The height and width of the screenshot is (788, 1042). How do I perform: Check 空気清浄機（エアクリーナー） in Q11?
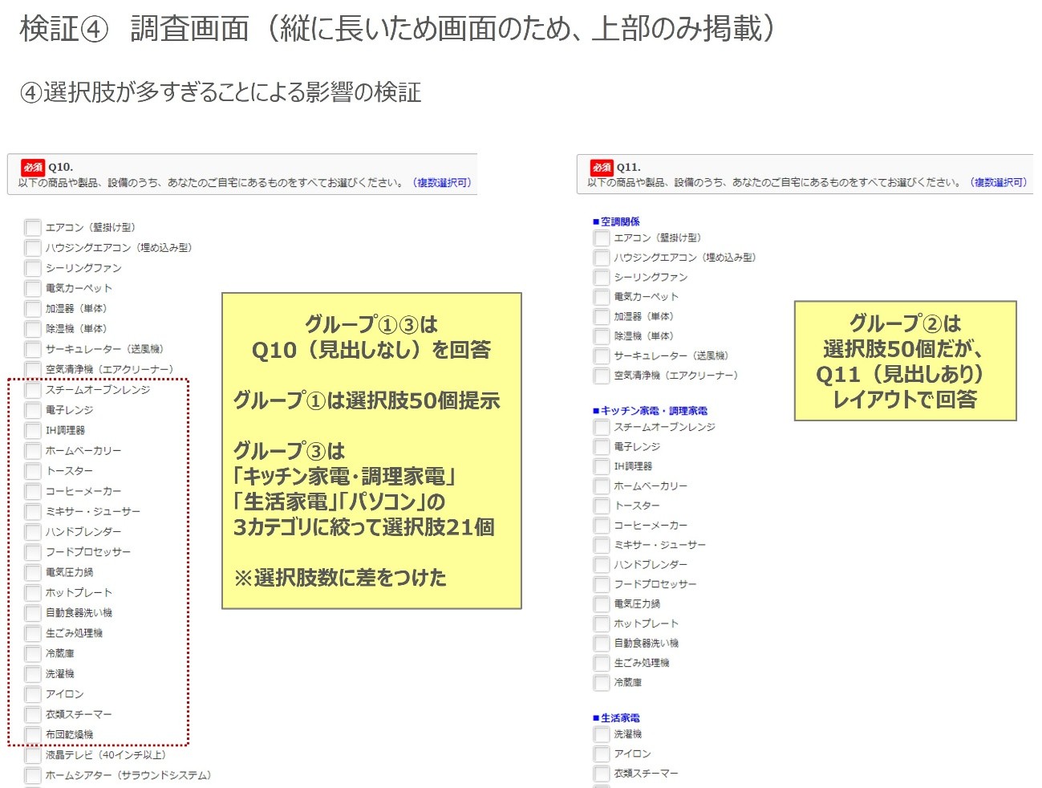[601, 376]
